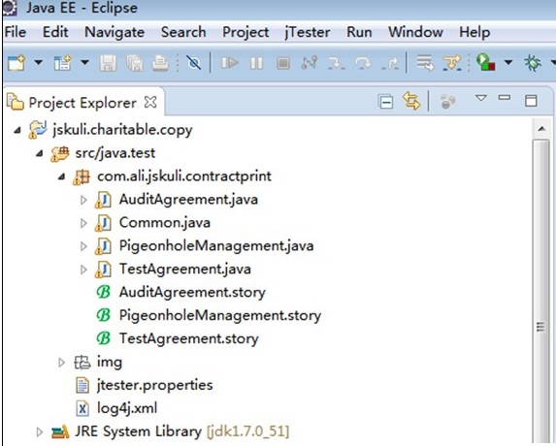This screenshot has width=556, height=446.
Task: Expand TestAgreement.java node
Action: click(x=83, y=270)
